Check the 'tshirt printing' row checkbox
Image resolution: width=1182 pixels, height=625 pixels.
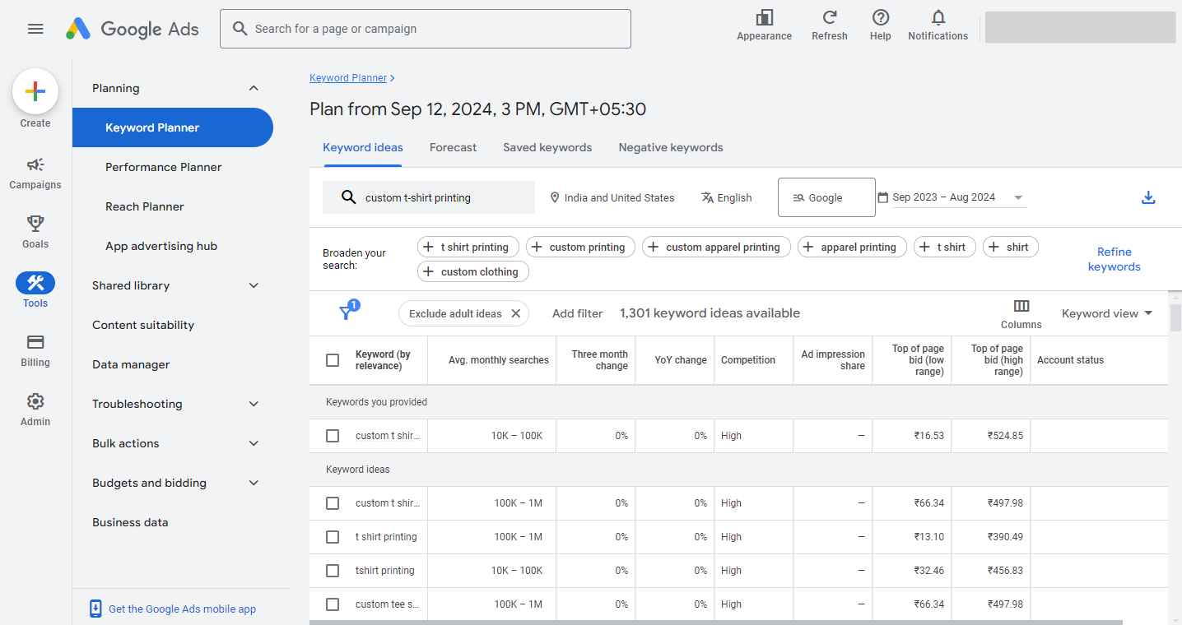click(x=333, y=571)
